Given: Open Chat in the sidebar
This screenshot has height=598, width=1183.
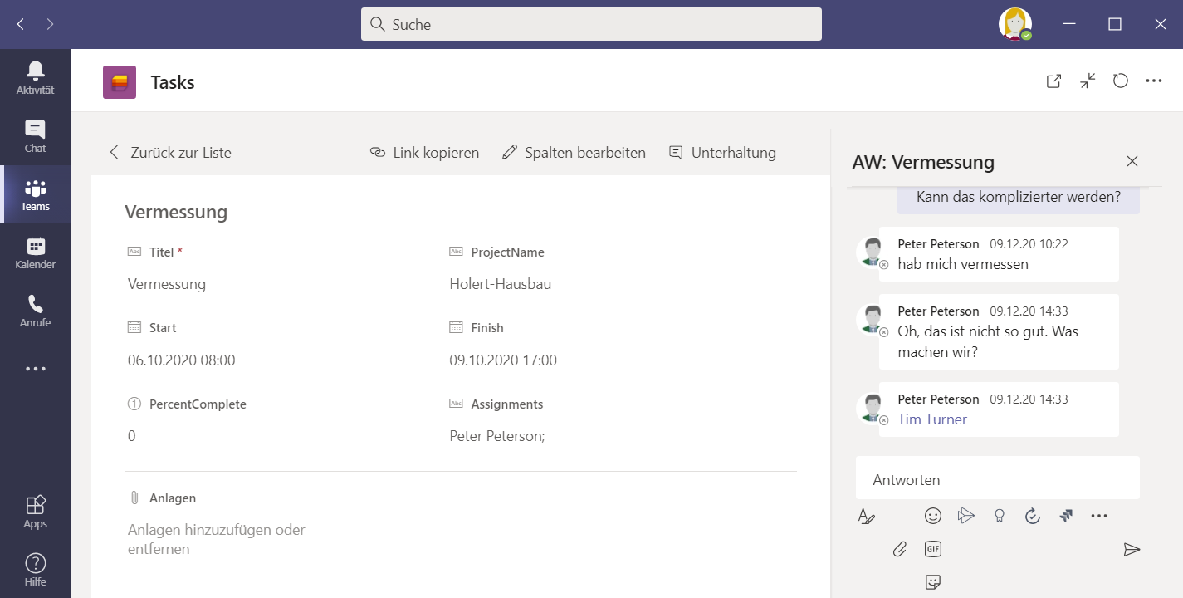Looking at the screenshot, I should (35, 136).
